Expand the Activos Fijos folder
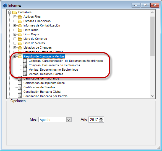This screenshot has width=162, height=151. [x=15, y=17]
